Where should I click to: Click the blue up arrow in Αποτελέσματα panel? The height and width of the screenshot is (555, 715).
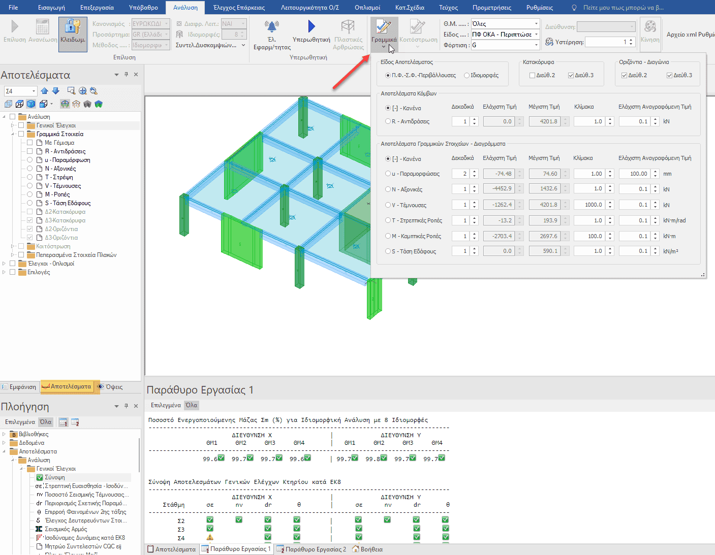(45, 91)
